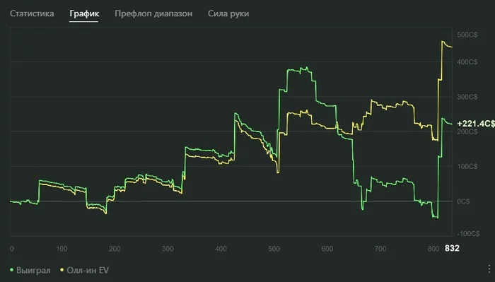Open the Сила руки tab
495x282 pixels.
click(228, 13)
